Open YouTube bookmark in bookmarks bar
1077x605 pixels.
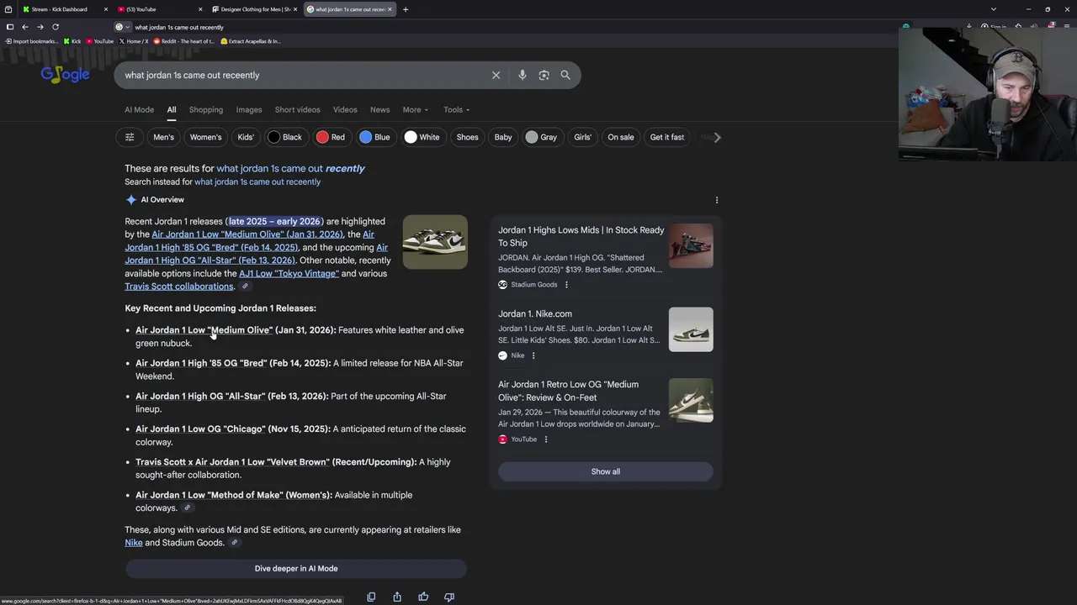tap(100, 41)
